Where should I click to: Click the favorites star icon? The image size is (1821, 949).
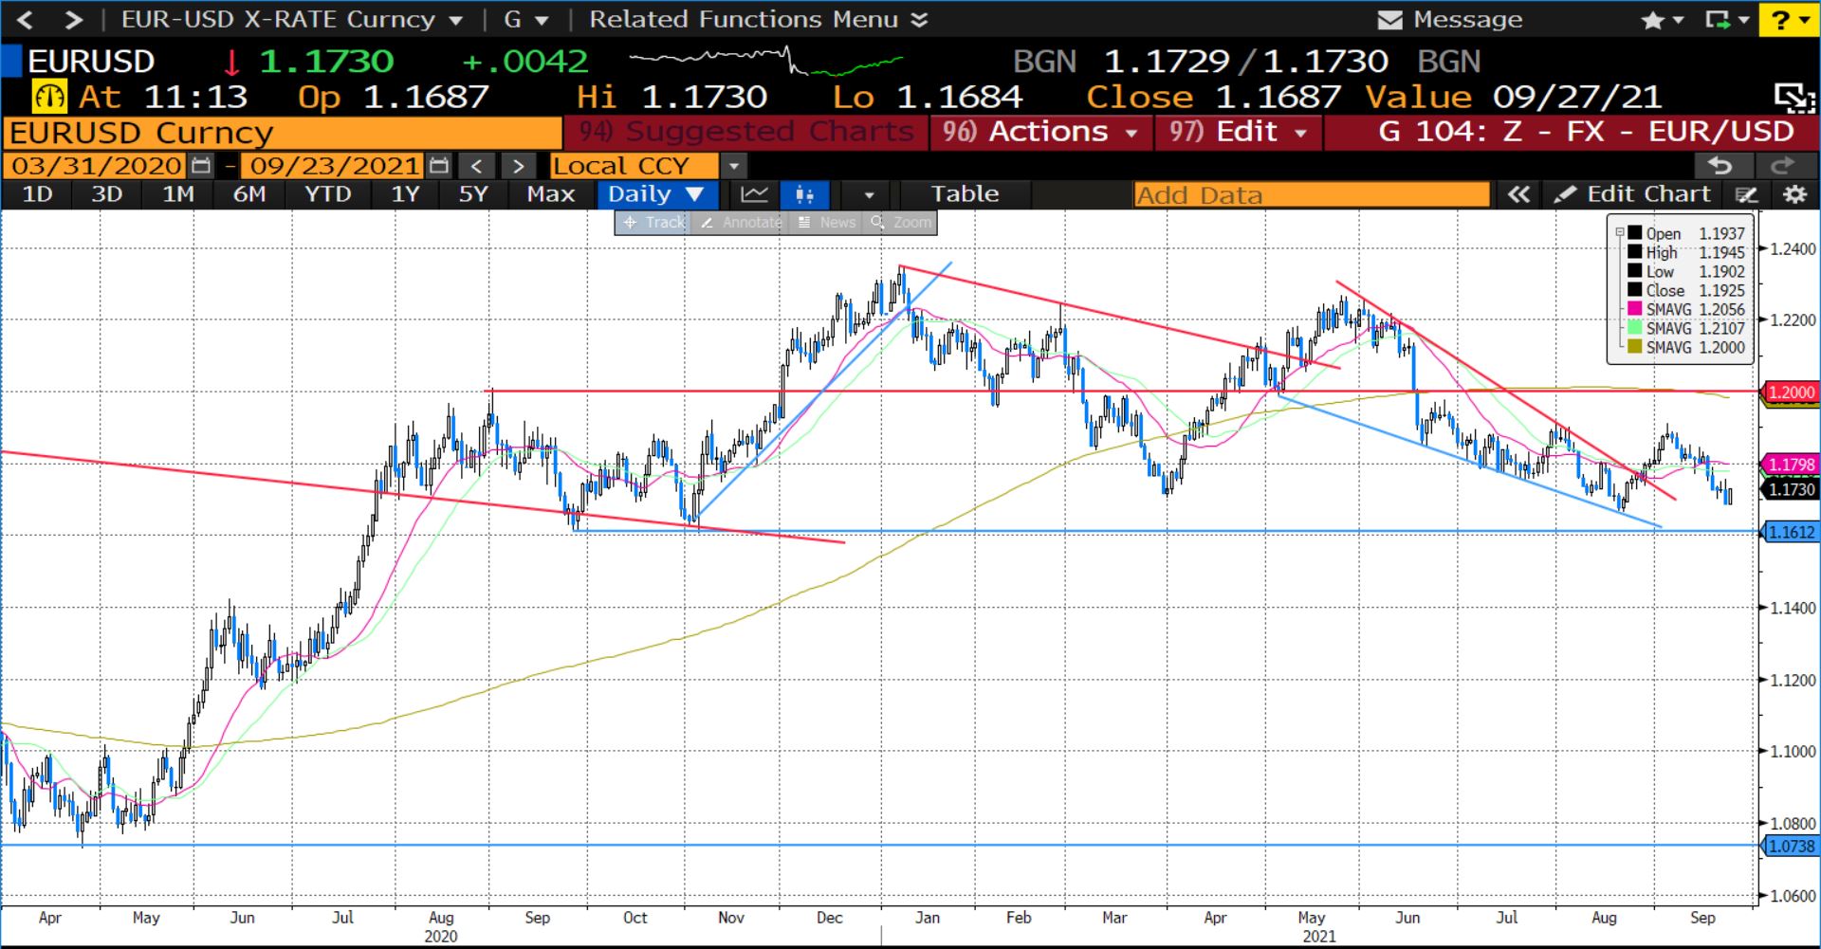(1652, 20)
